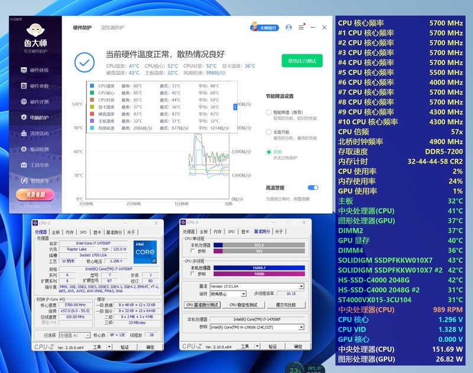Check 参照 box under CPU 多线程

click(193, 274)
